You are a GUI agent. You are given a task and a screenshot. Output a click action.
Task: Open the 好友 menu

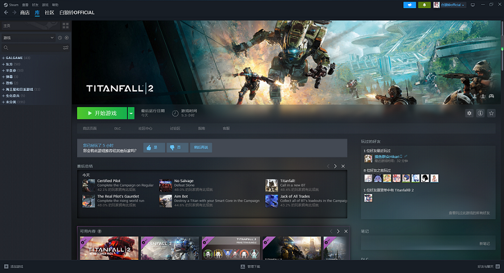[35, 5]
